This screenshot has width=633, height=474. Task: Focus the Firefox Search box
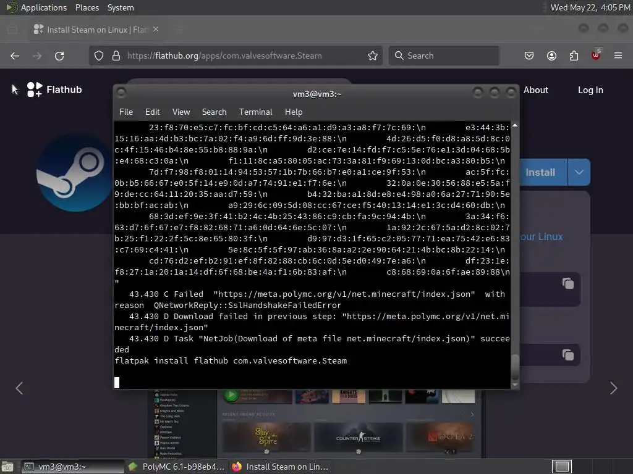click(x=444, y=56)
